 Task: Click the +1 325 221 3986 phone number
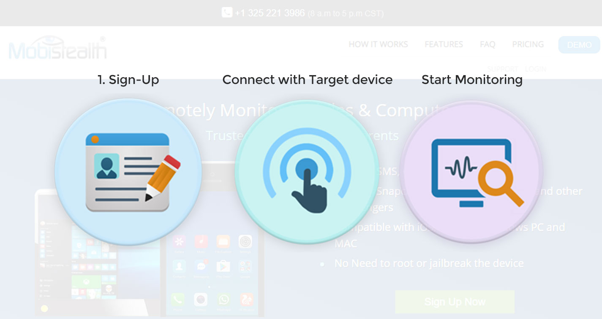[x=270, y=13]
